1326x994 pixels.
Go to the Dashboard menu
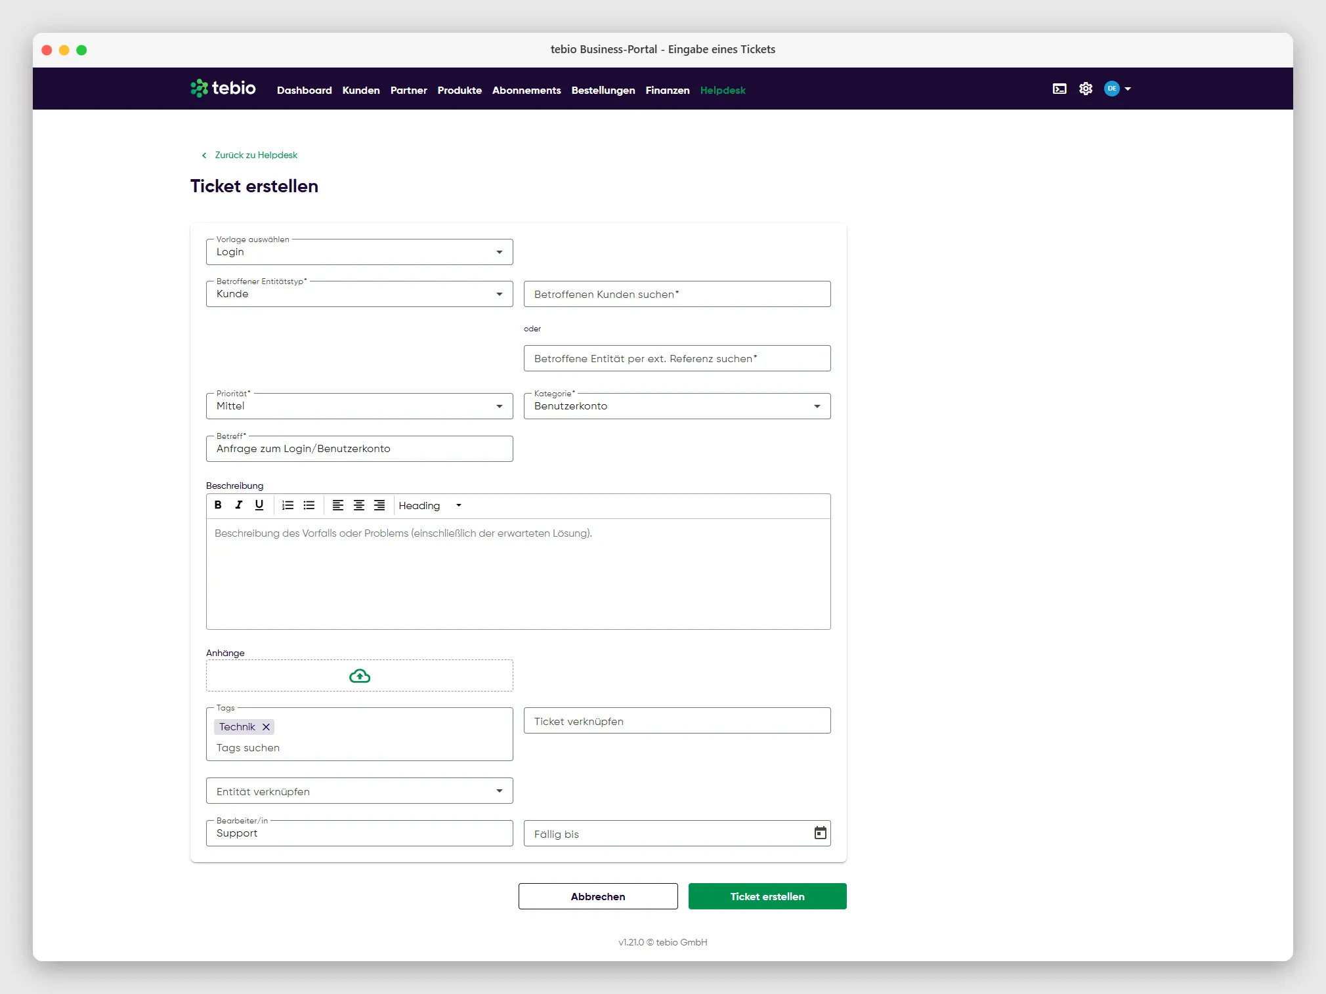305,91
